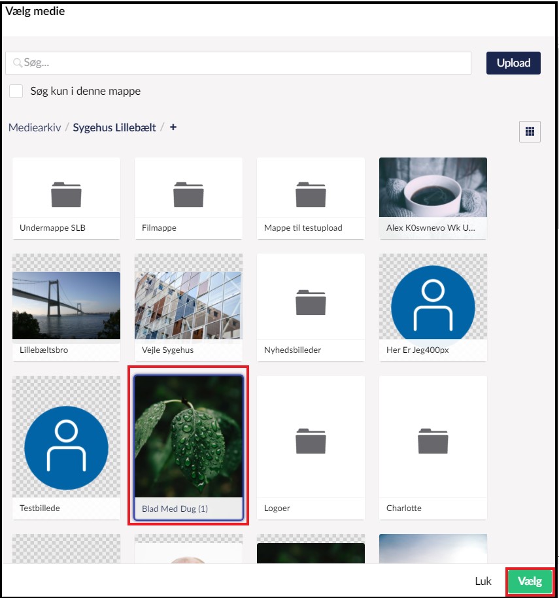The width and height of the screenshot is (559, 598).
Task: Select the Testbillede avatar image
Action: pyautogui.click(x=66, y=448)
